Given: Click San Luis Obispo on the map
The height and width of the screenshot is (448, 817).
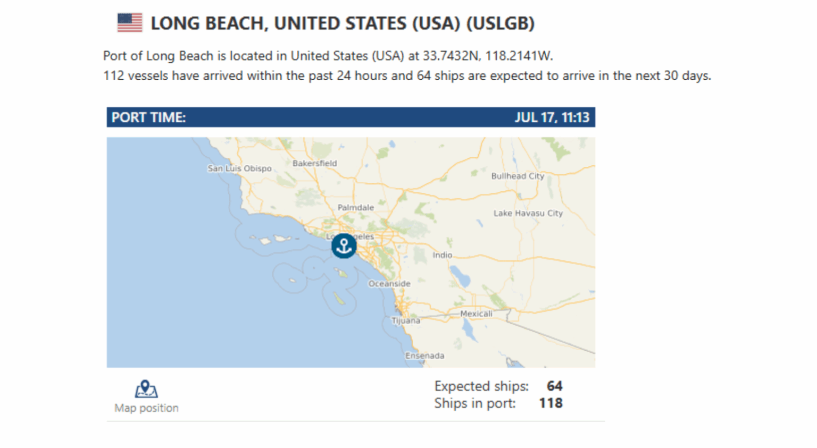Looking at the screenshot, I should tap(239, 168).
